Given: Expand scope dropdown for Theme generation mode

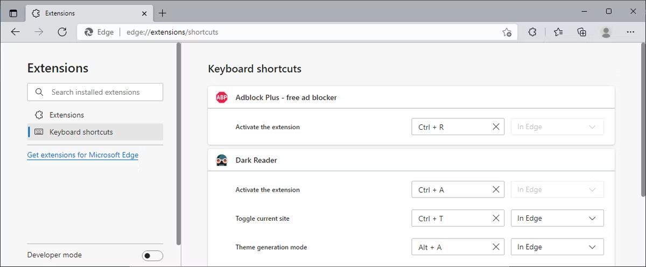Looking at the screenshot, I should tap(557, 247).
